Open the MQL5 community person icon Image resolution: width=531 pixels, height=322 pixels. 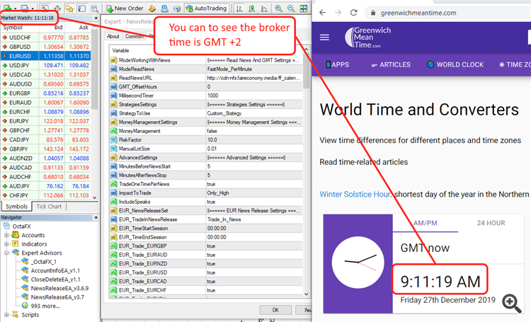[x=164, y=8]
